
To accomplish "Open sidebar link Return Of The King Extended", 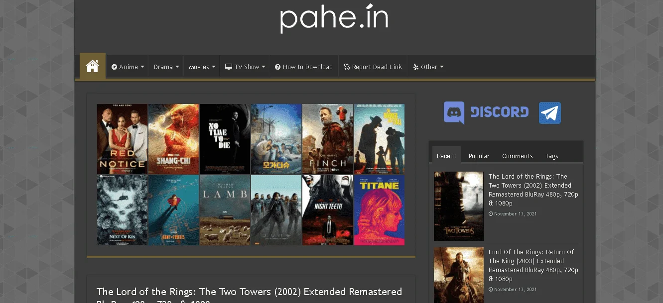I will tap(533, 265).
